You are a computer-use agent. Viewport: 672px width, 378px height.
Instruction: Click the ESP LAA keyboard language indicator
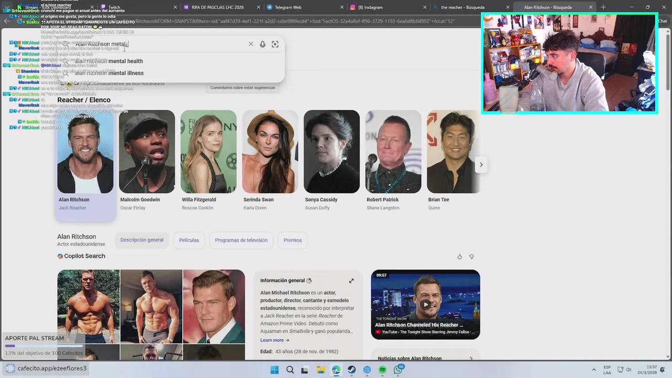pyautogui.click(x=607, y=370)
